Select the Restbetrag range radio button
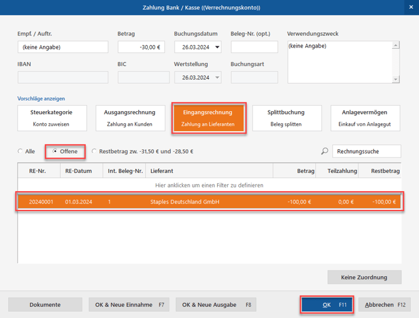The image size is (419, 318). click(94, 151)
